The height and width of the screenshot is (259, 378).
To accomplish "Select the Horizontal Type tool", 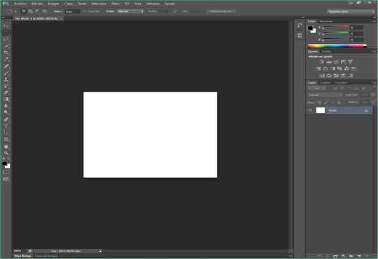I will (x=6, y=126).
